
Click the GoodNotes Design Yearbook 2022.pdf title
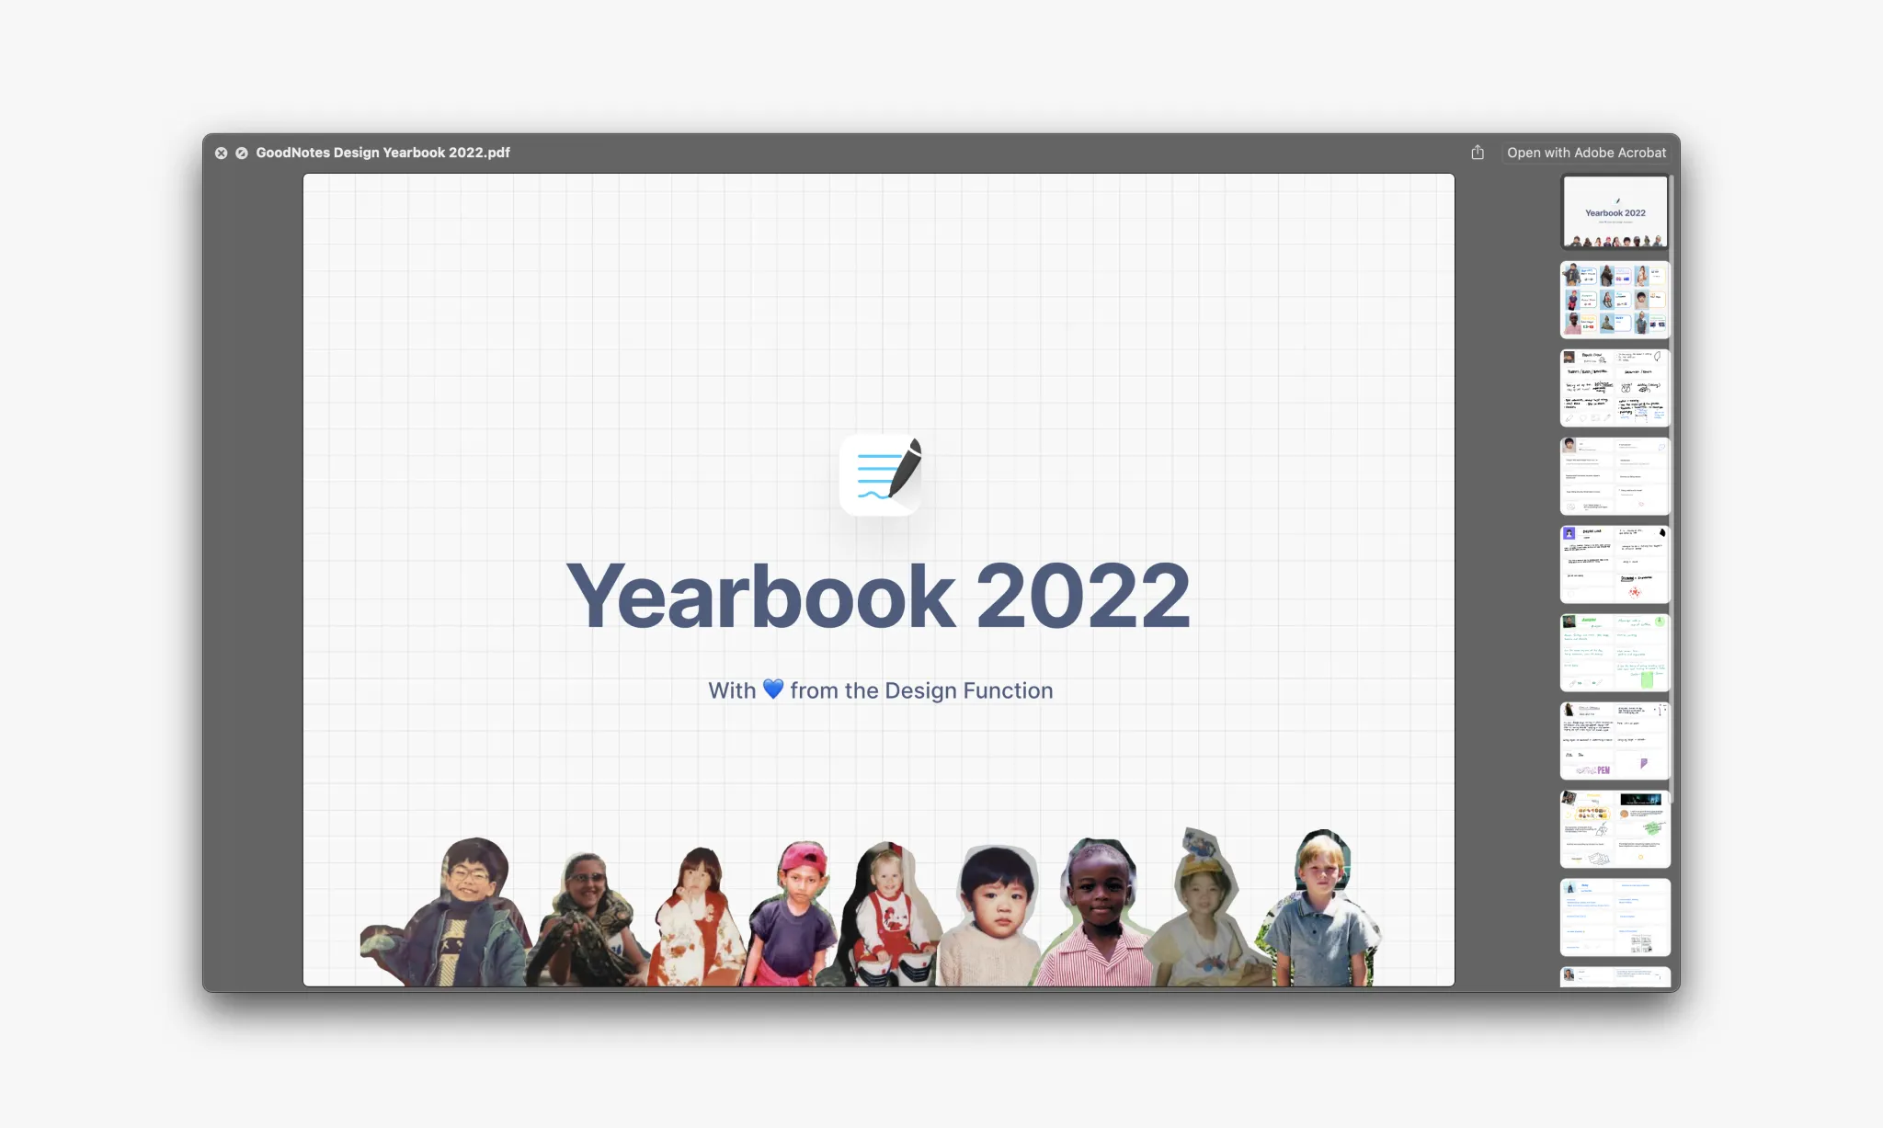point(382,153)
